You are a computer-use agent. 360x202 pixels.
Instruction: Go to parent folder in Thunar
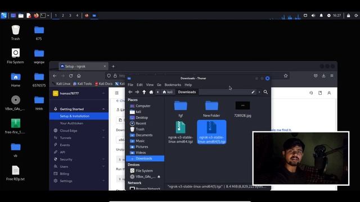[x=144, y=92]
